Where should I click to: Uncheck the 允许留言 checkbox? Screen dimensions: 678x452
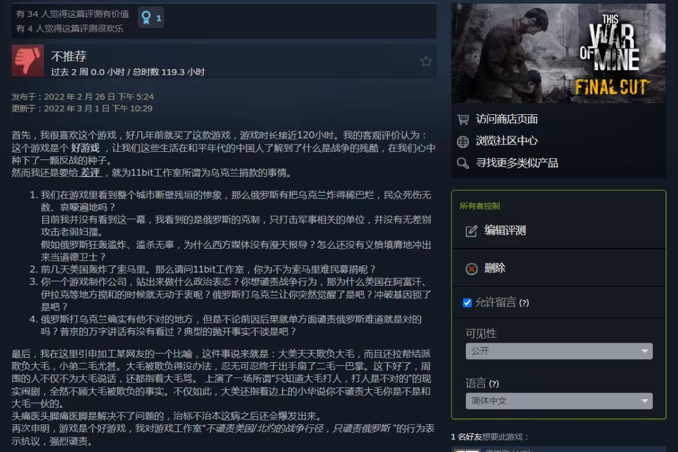[467, 303]
